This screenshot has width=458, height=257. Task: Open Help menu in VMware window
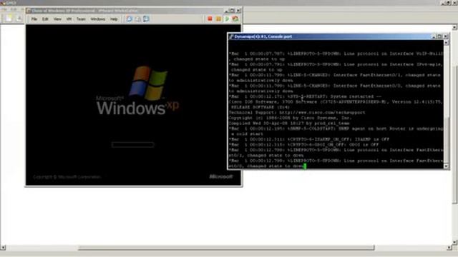(114, 19)
